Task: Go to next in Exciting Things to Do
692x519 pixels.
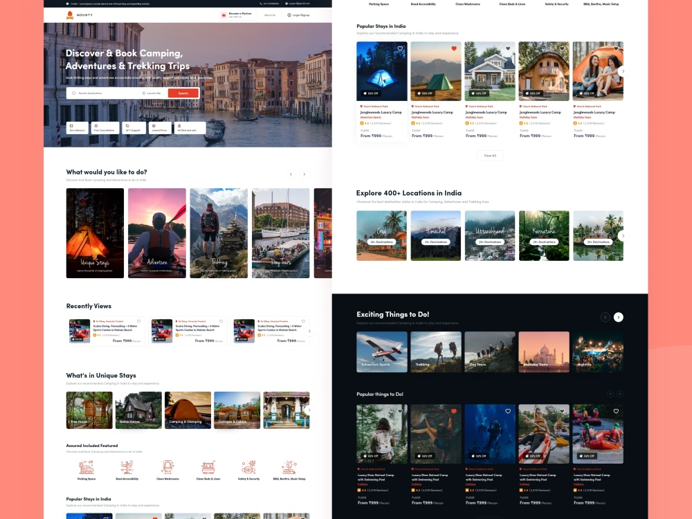Action: (x=618, y=317)
